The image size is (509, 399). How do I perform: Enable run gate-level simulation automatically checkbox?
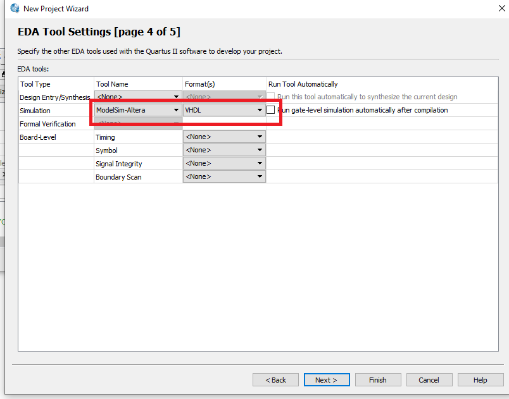[270, 110]
